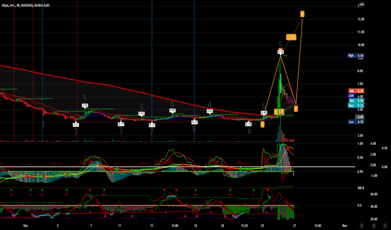Image resolution: width=391 pixels, height=230 pixels.
Task: Click the Low 4.10 price tag
Action: (x=356, y=122)
